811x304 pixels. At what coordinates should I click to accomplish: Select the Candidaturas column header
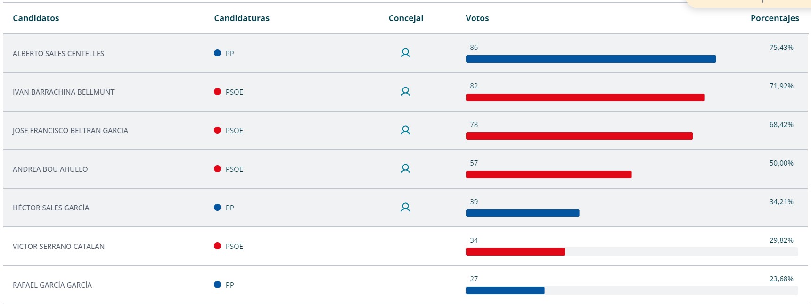[242, 18]
